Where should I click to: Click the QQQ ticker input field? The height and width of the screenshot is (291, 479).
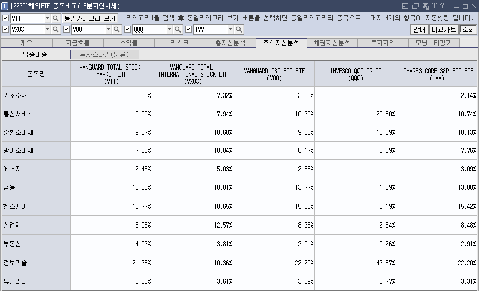(x=149, y=29)
